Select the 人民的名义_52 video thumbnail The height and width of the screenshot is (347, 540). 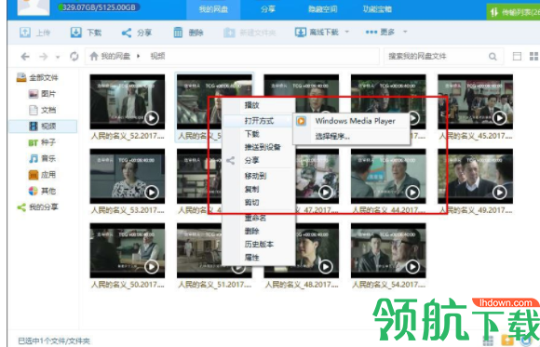(x=127, y=101)
